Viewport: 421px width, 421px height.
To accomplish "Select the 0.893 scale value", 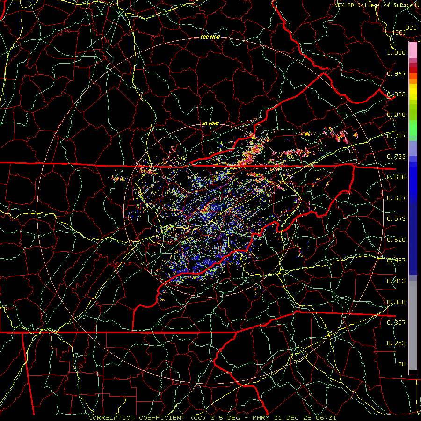I will coord(396,94).
